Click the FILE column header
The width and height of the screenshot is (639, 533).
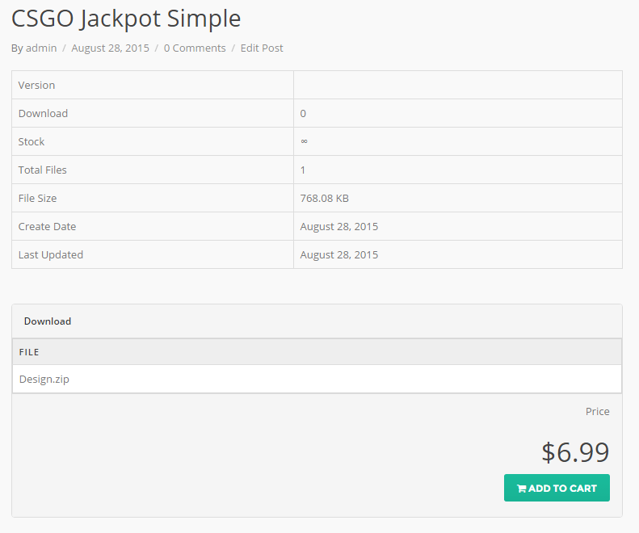[x=30, y=352]
